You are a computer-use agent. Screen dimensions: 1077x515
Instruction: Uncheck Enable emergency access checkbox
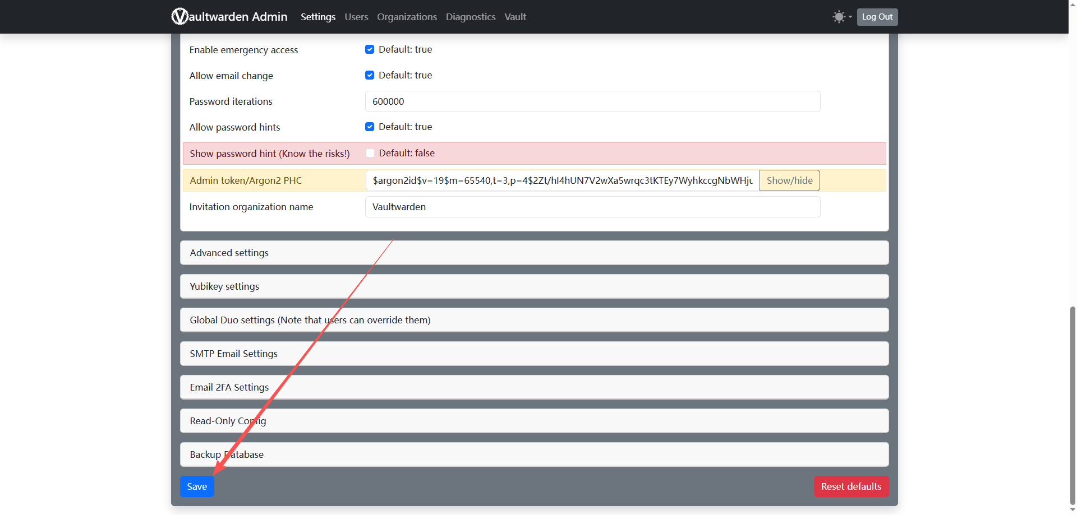(x=370, y=49)
